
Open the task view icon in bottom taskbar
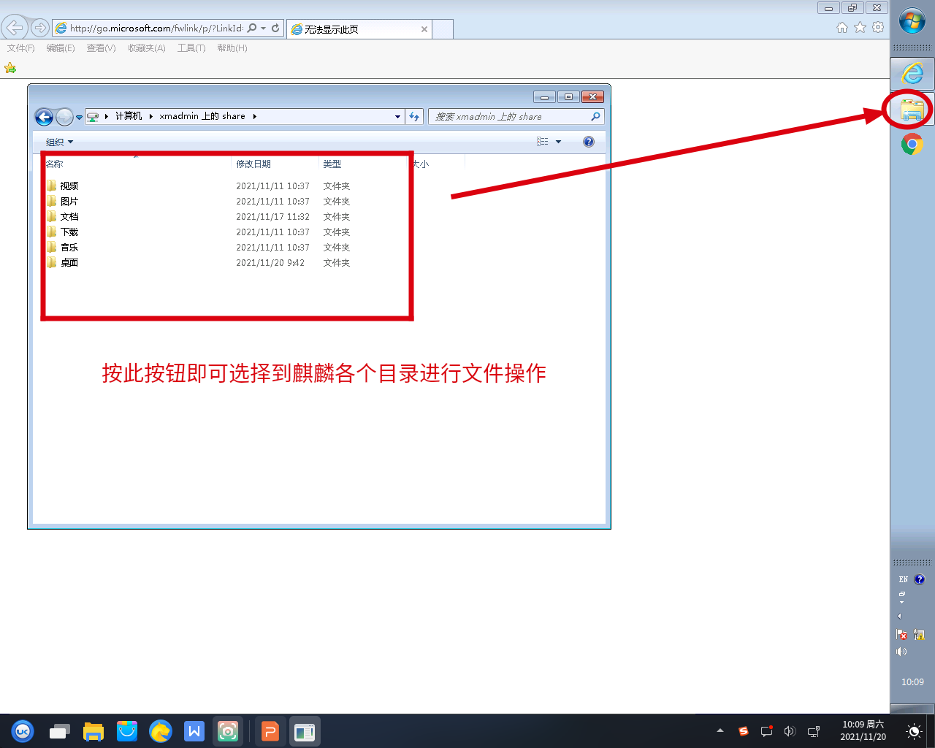60,731
